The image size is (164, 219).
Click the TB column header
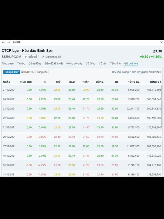pos(116,82)
